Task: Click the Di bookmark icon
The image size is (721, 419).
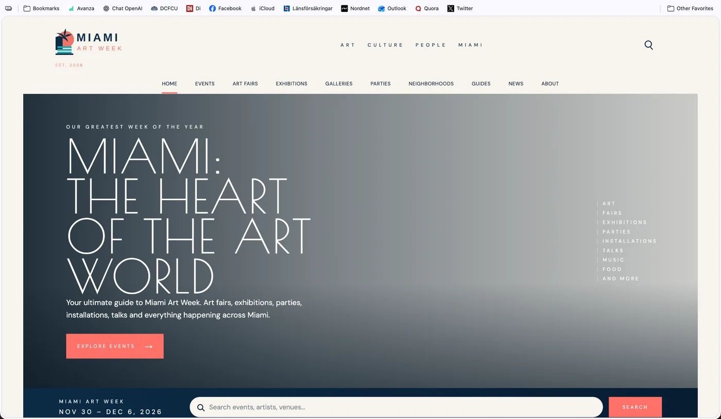Action: point(190,8)
